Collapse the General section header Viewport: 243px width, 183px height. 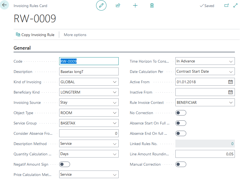22,48
